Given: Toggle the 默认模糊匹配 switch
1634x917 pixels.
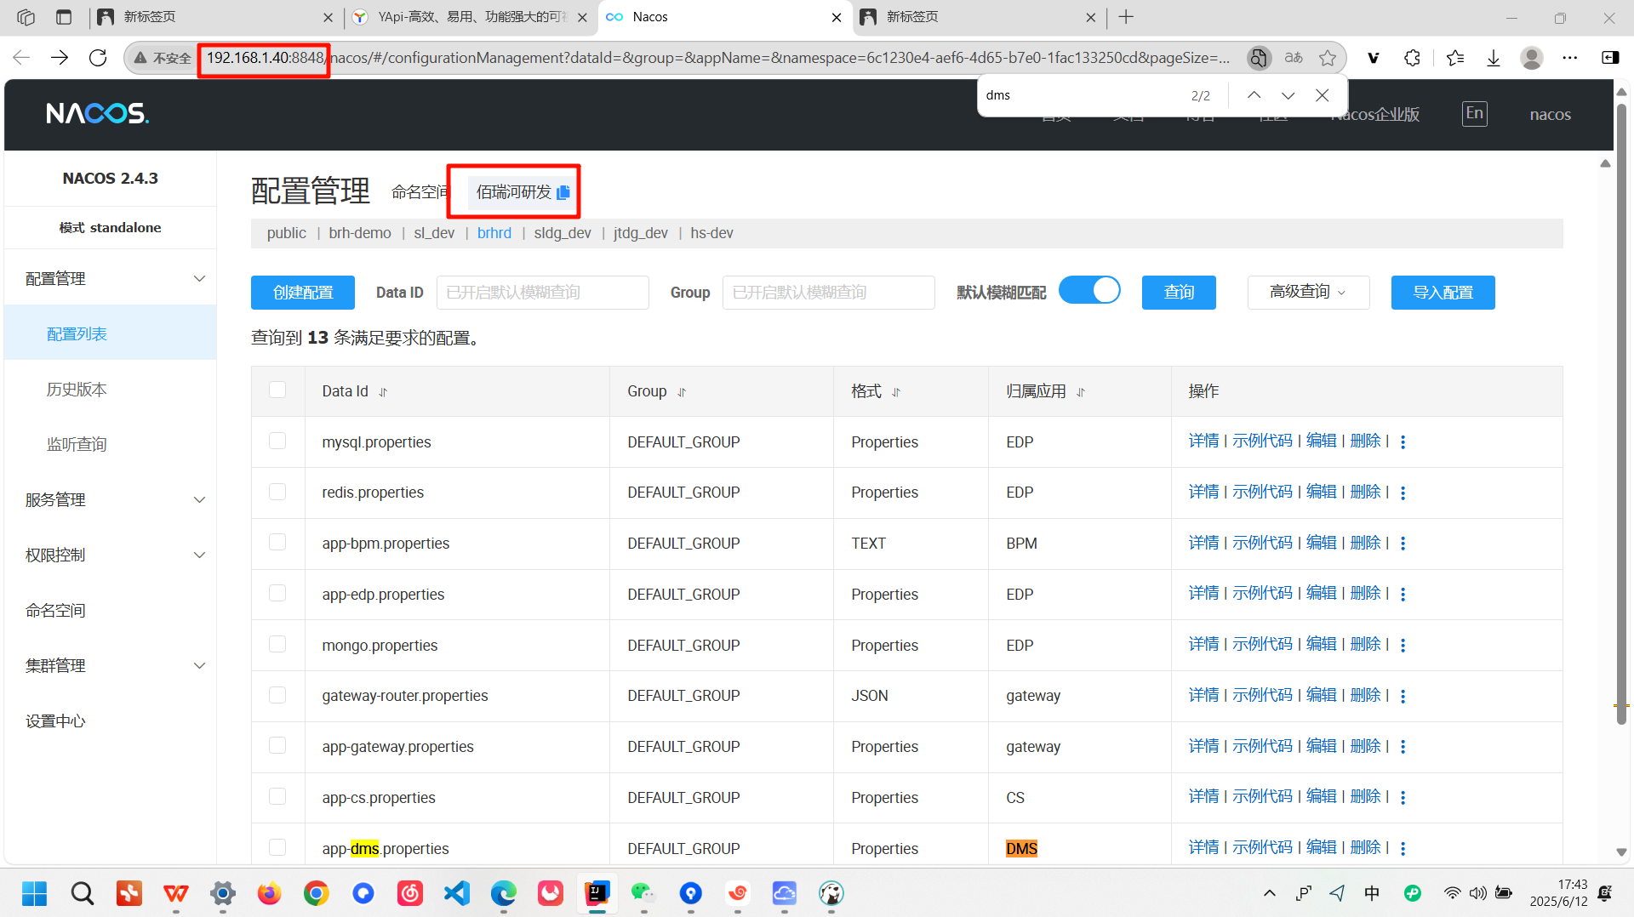Looking at the screenshot, I should (1089, 291).
